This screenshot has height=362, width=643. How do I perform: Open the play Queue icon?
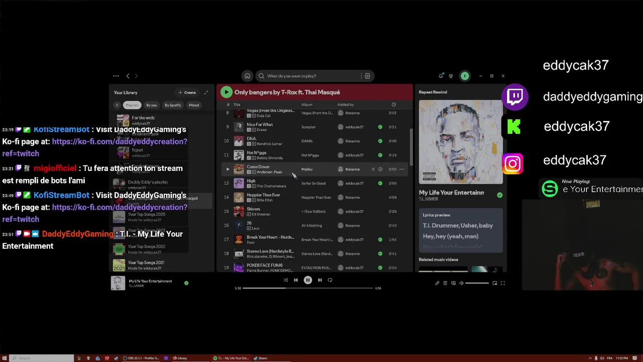click(445, 283)
